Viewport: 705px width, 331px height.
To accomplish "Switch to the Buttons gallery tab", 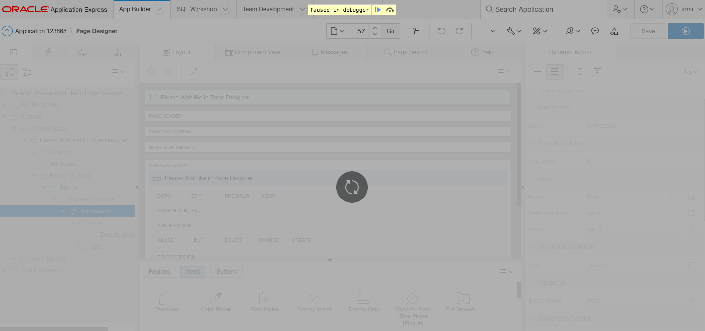I will 226,271.
